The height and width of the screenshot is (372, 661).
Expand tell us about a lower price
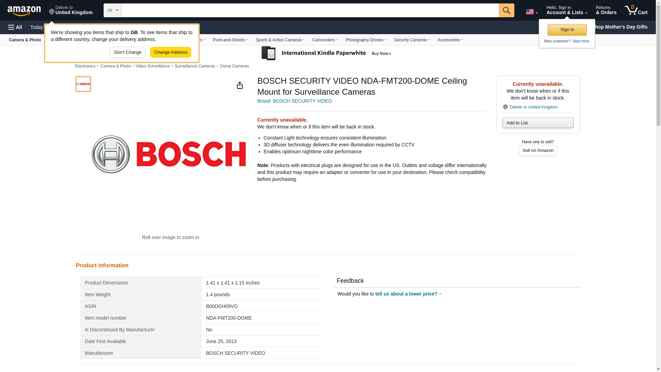click(x=408, y=294)
